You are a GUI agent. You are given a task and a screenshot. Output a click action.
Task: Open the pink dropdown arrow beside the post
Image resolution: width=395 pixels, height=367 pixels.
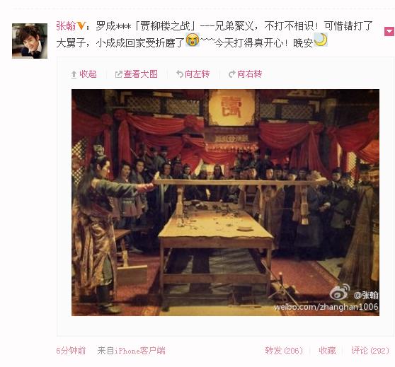(389, 31)
